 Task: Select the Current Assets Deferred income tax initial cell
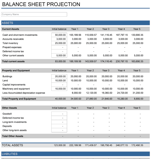(x=59, y=51)
